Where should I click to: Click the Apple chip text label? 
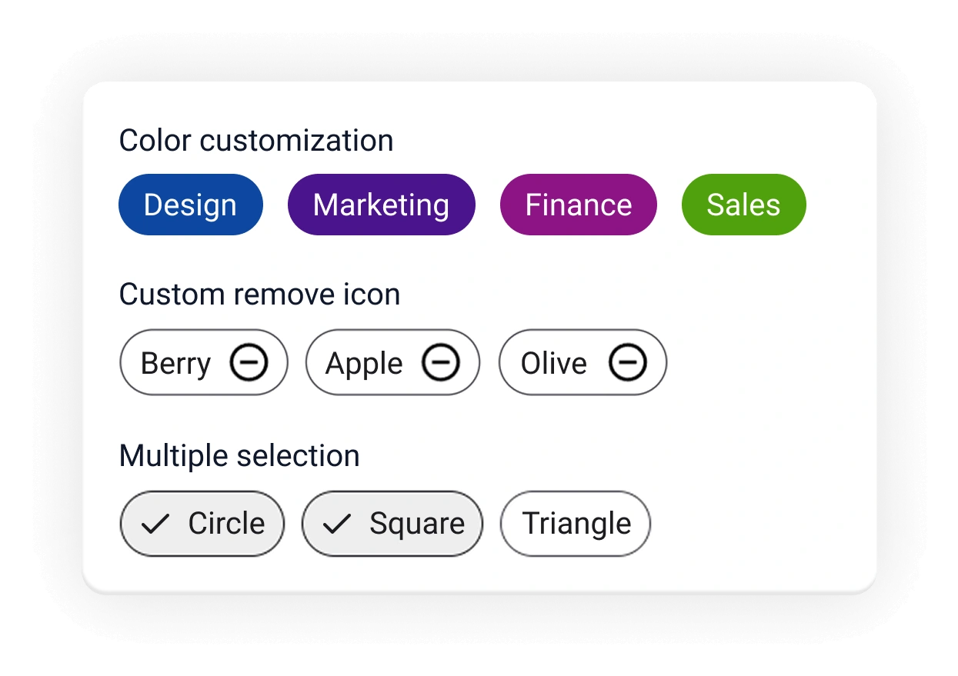point(364,364)
